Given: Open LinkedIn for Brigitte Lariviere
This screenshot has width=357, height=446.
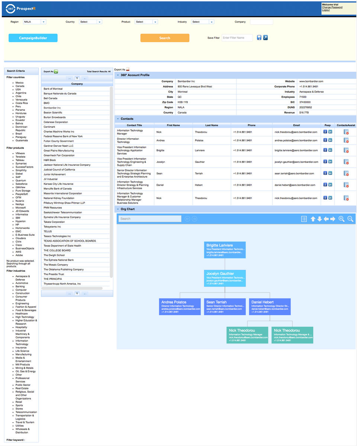Looking at the screenshot, I should 330,150.
